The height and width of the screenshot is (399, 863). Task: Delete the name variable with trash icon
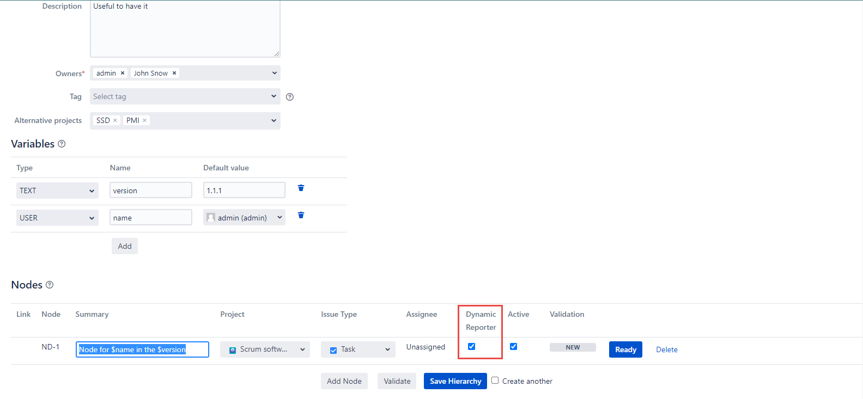pos(301,216)
